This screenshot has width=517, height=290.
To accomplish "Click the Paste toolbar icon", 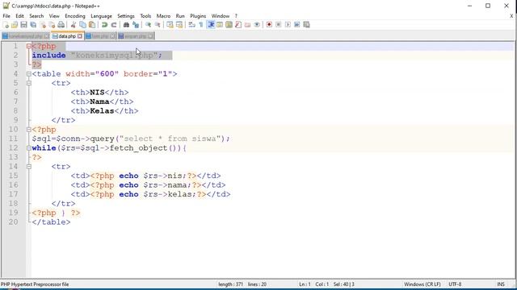I will (92, 25).
